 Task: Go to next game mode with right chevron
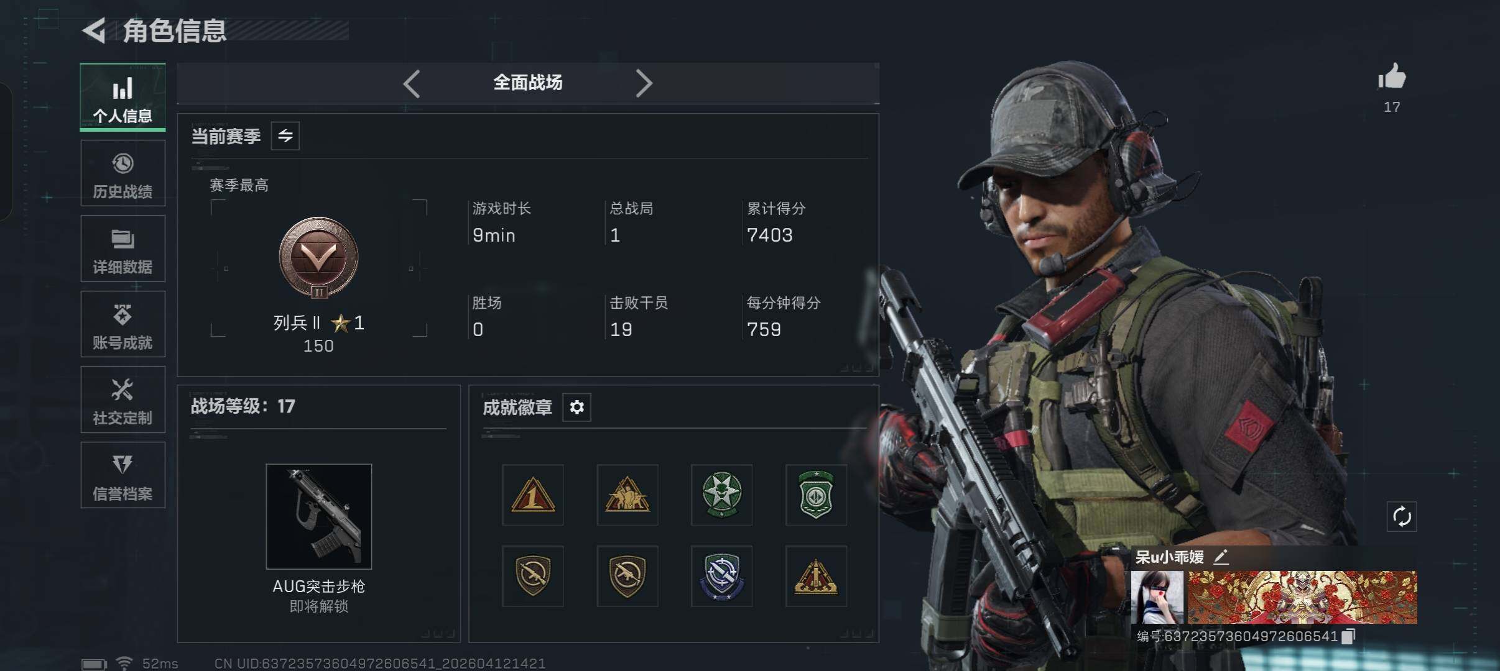click(x=644, y=83)
